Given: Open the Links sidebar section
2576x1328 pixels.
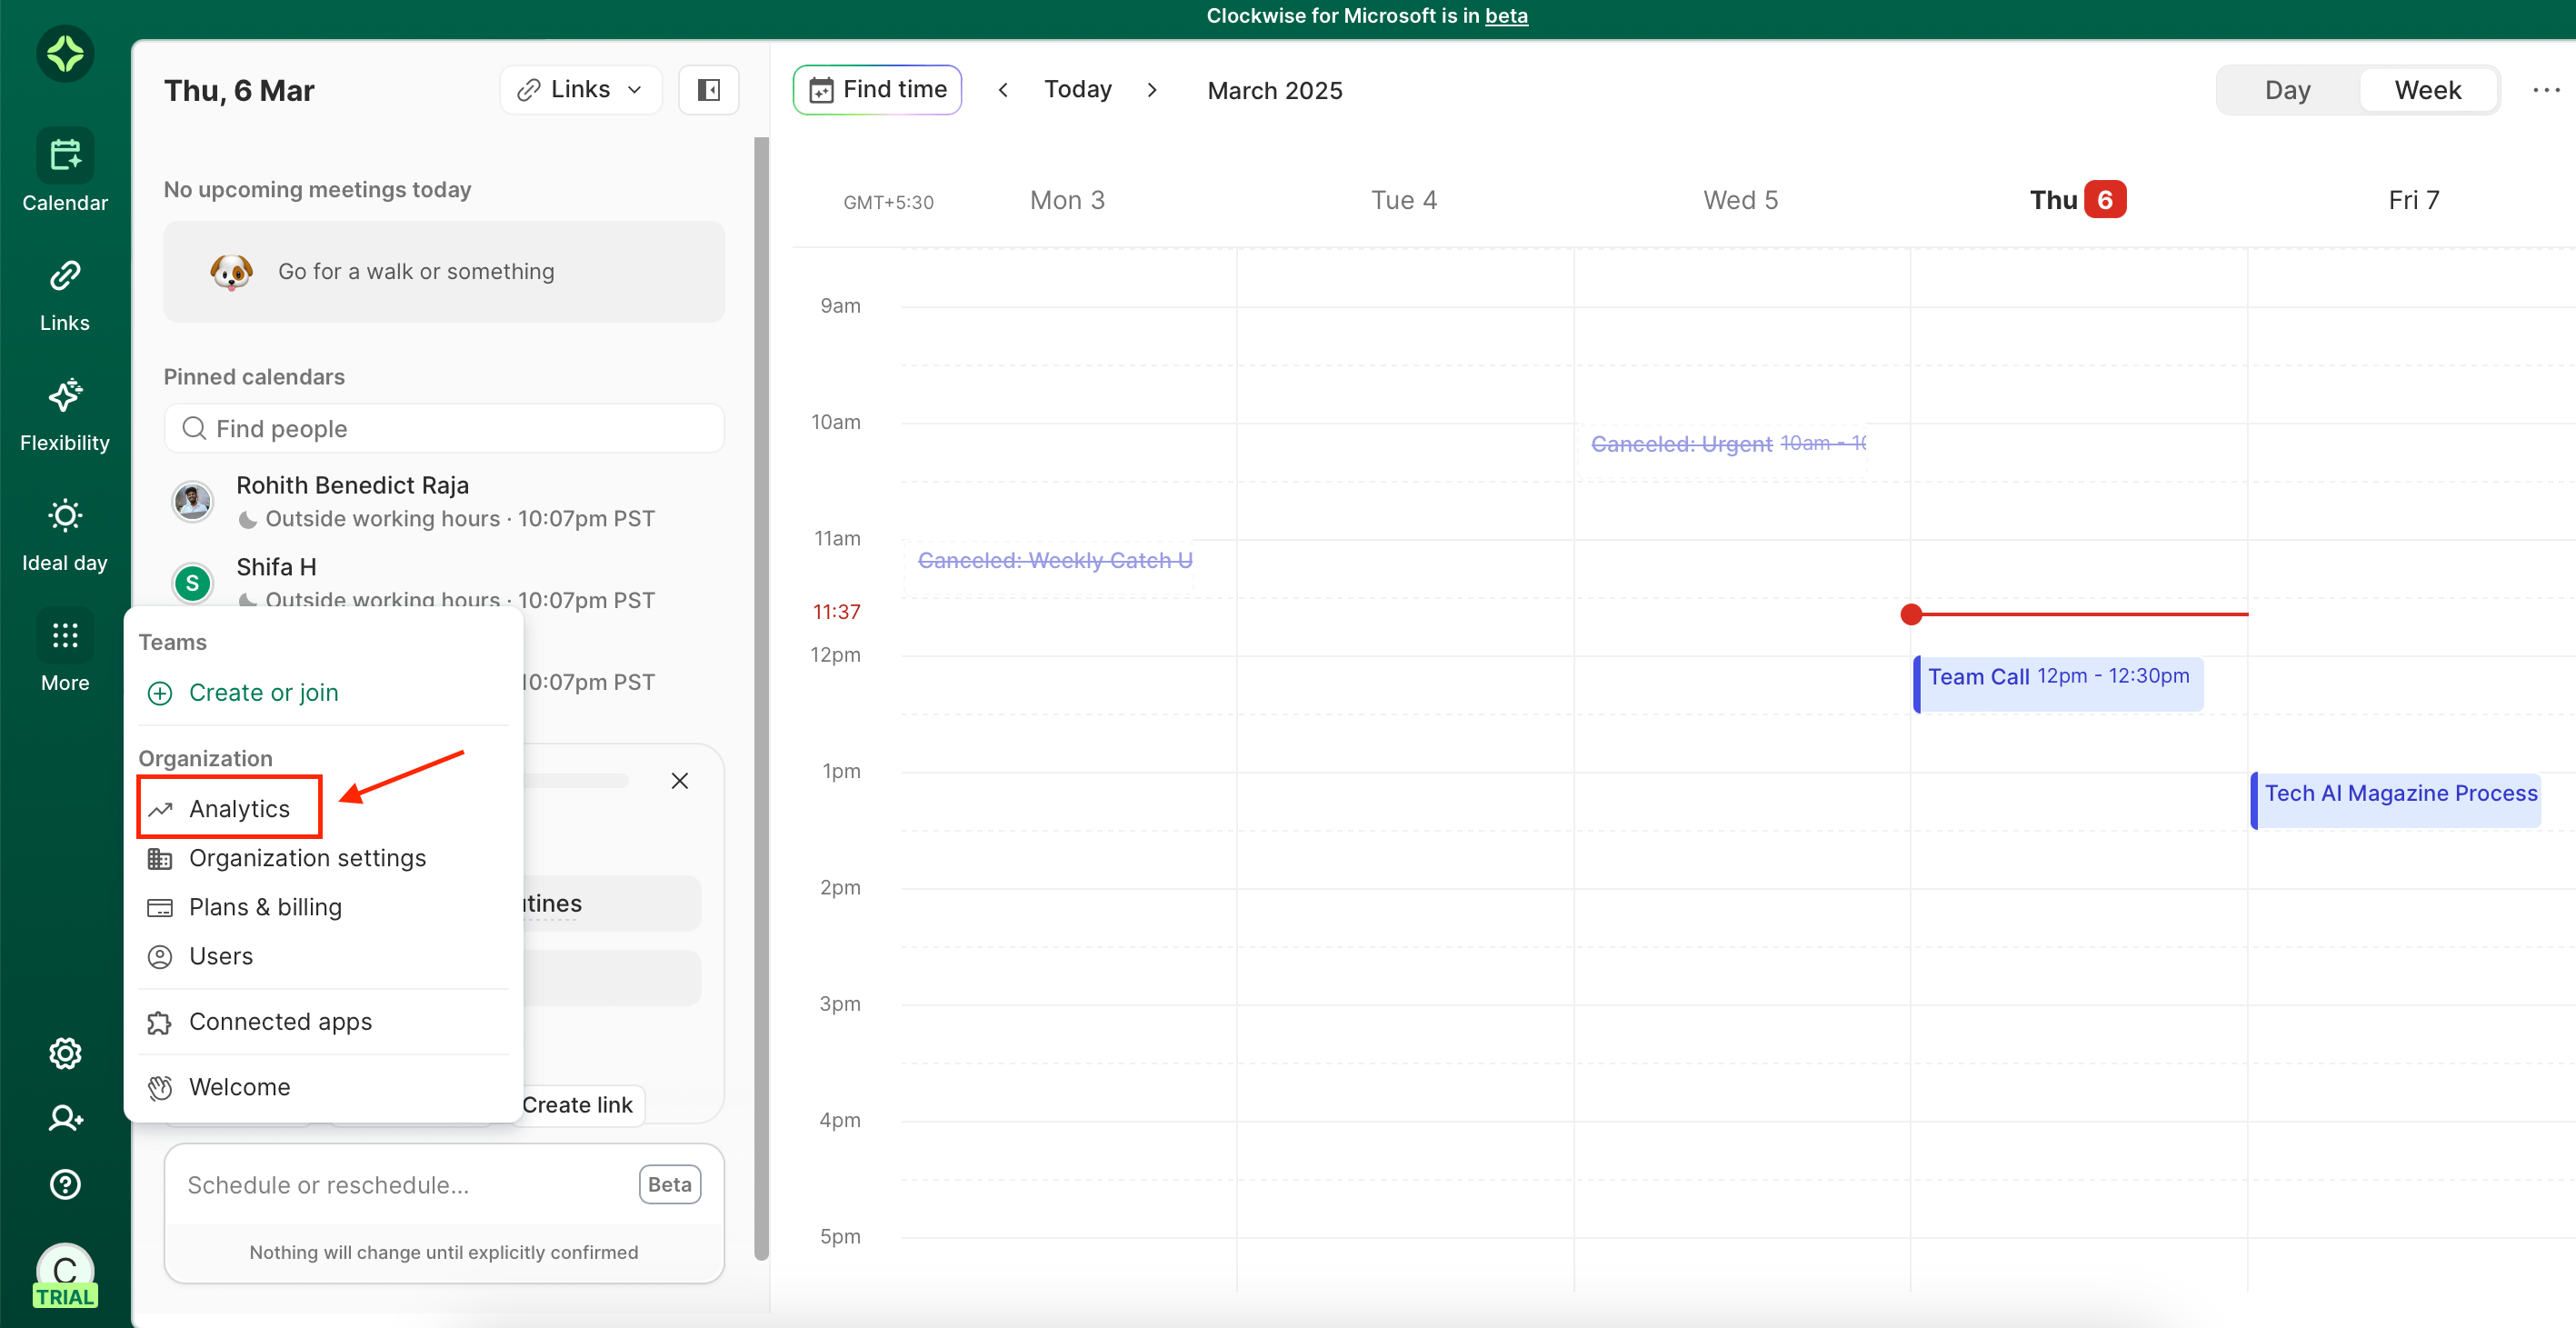Looking at the screenshot, I should coord(65,295).
